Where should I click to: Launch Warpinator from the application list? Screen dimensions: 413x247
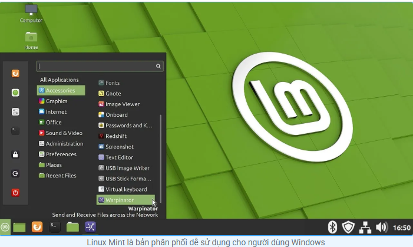tap(125, 200)
